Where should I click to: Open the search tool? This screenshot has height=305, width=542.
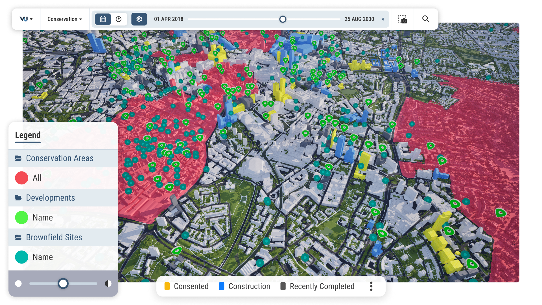coord(426,19)
